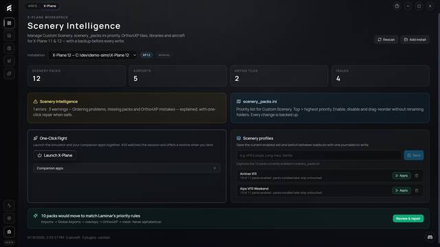Open the highlighted settings icon at sidebar bottom
This screenshot has height=247, width=440.
click(x=9, y=232)
